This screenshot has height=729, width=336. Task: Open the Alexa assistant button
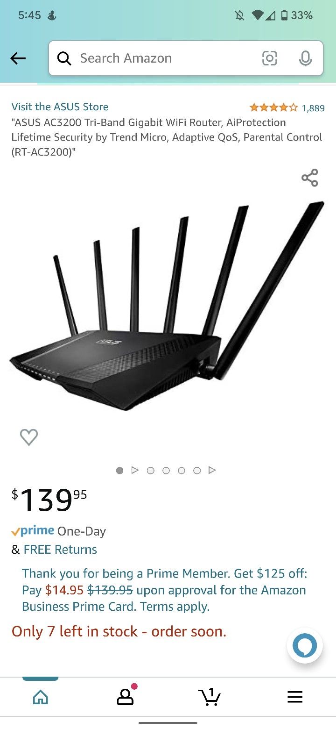[305, 646]
